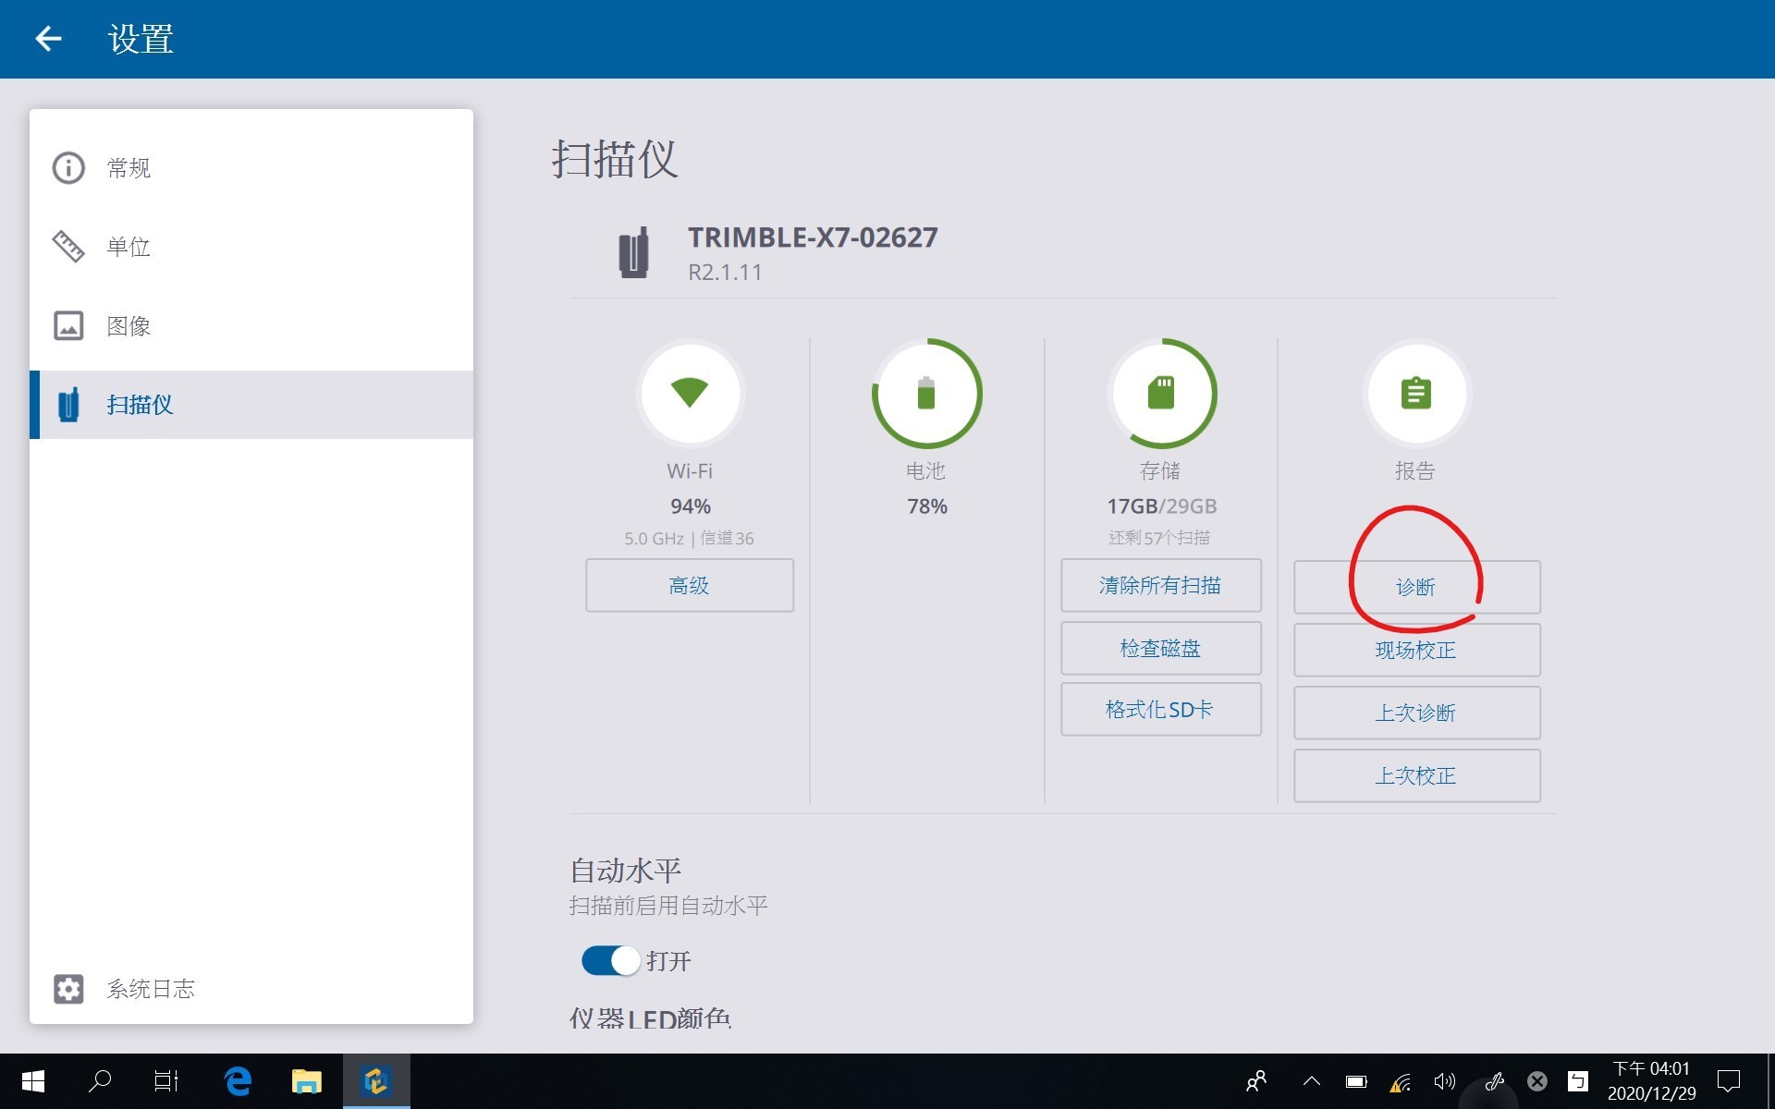
Task: Click the gear icon beside 系统日志
Action: [68, 989]
